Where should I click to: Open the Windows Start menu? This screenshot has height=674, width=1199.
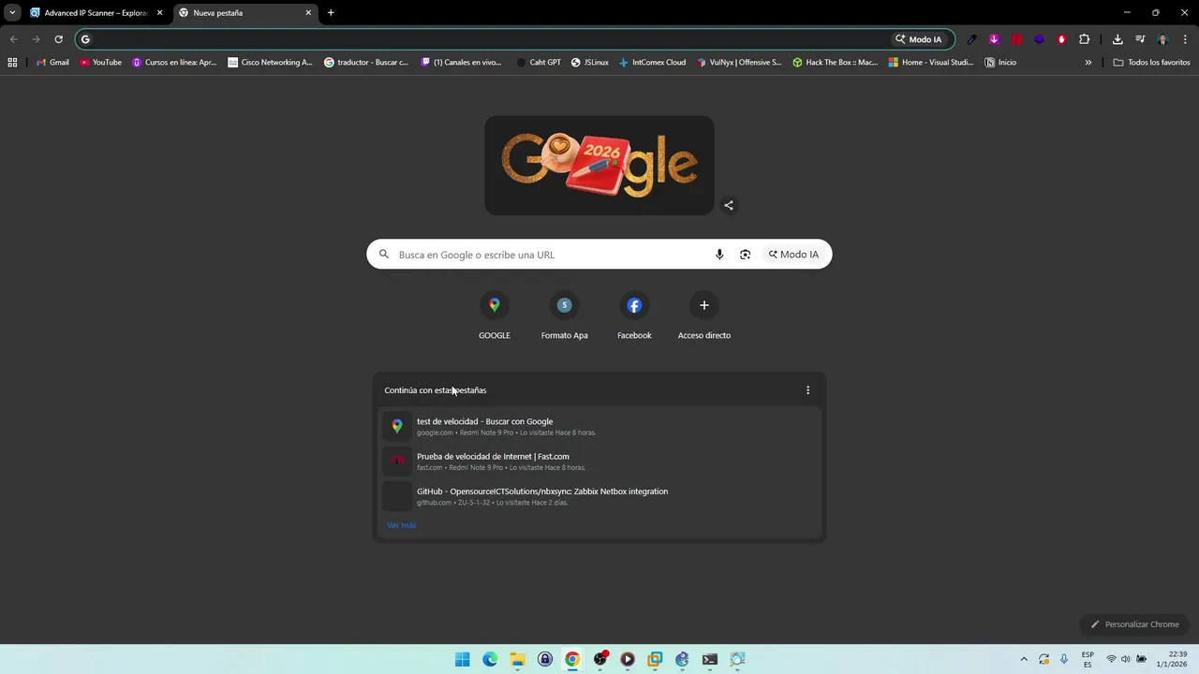[x=463, y=659]
